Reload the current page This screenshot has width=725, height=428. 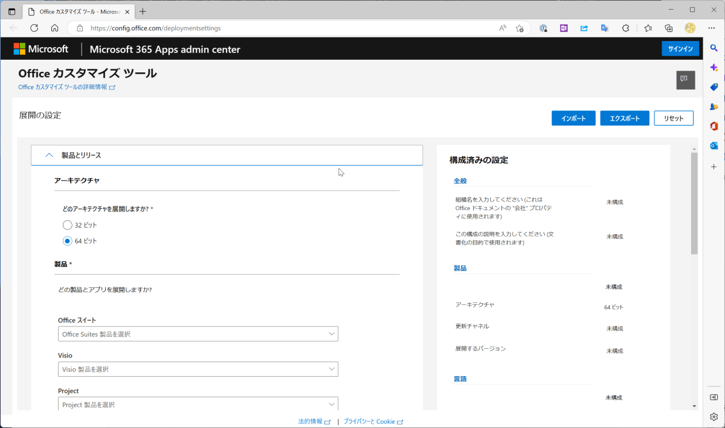point(34,28)
